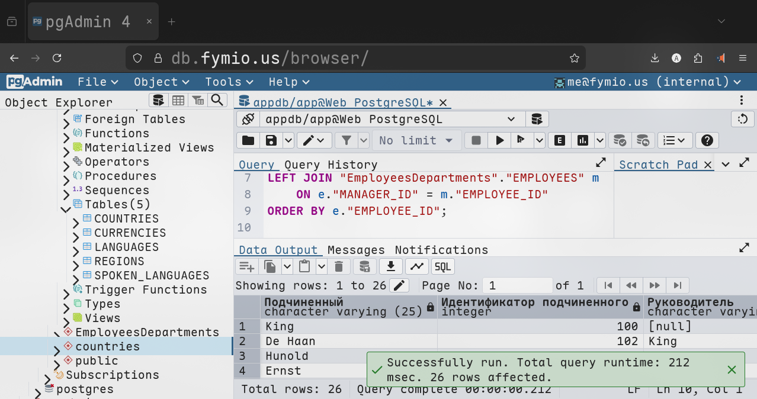The image size is (757, 399).
Task: Click the Explain query E button
Action: [559, 140]
